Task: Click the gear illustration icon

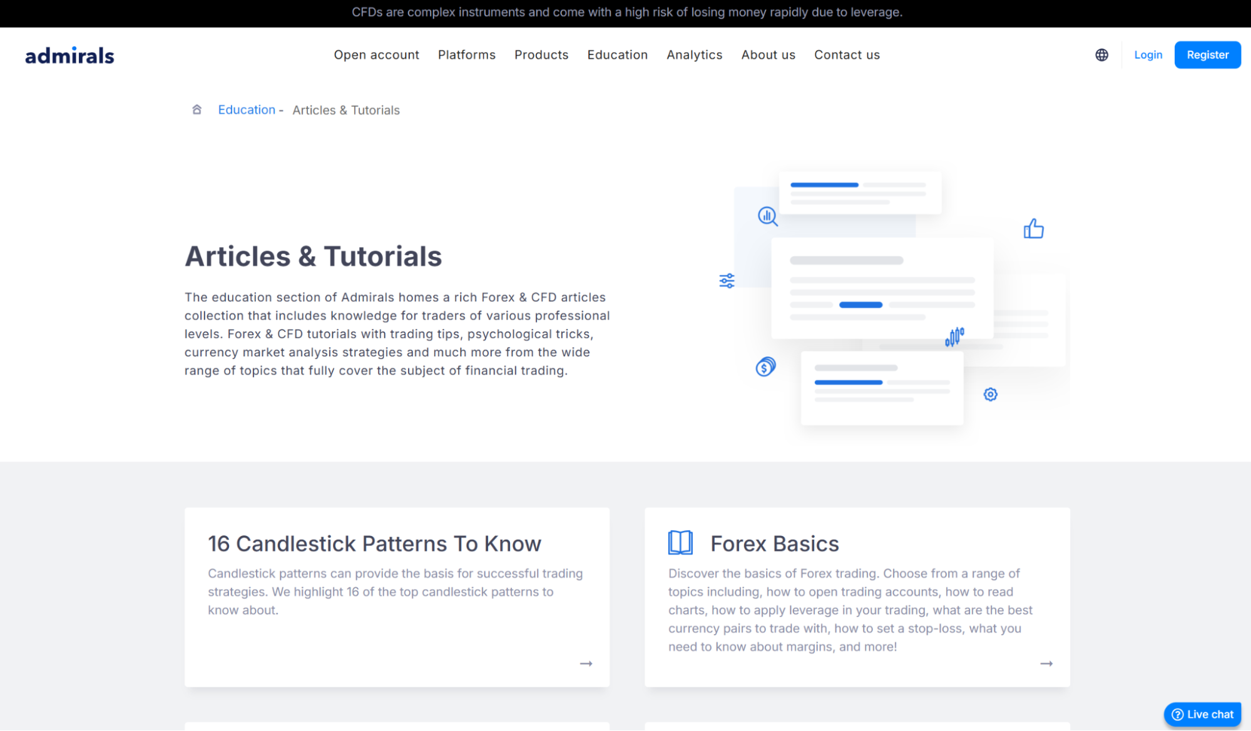Action: pyautogui.click(x=990, y=395)
